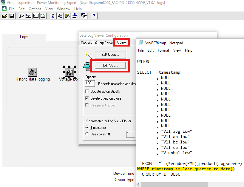Click Notepad horizontal scrollbar thumb
The image size is (244, 187).
pos(174,185)
